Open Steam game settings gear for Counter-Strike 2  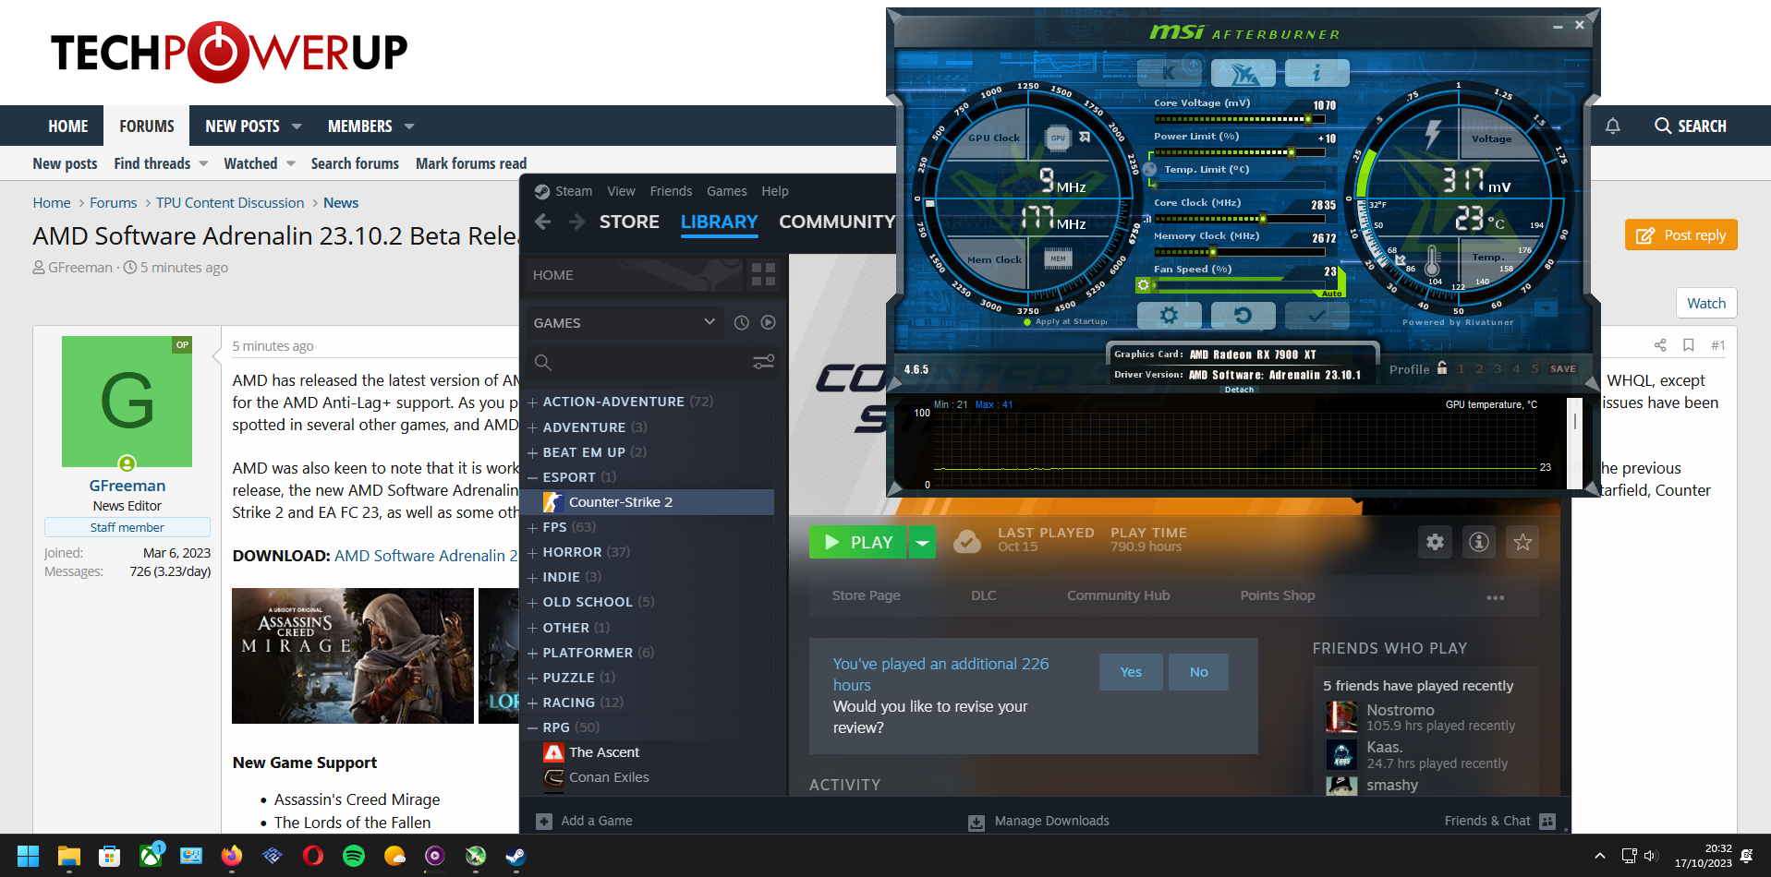[x=1435, y=542]
